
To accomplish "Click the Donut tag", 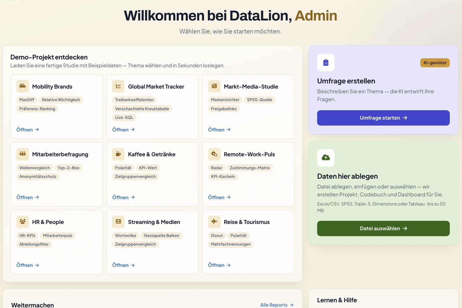I will pos(217,236).
